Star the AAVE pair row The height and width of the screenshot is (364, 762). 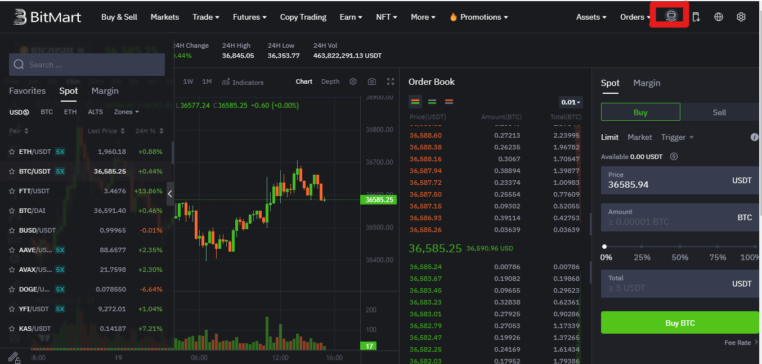(x=12, y=250)
